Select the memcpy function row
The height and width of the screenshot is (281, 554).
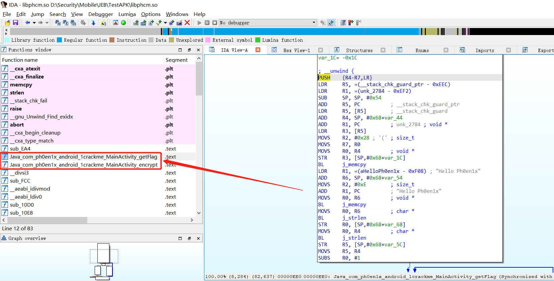click(x=98, y=84)
